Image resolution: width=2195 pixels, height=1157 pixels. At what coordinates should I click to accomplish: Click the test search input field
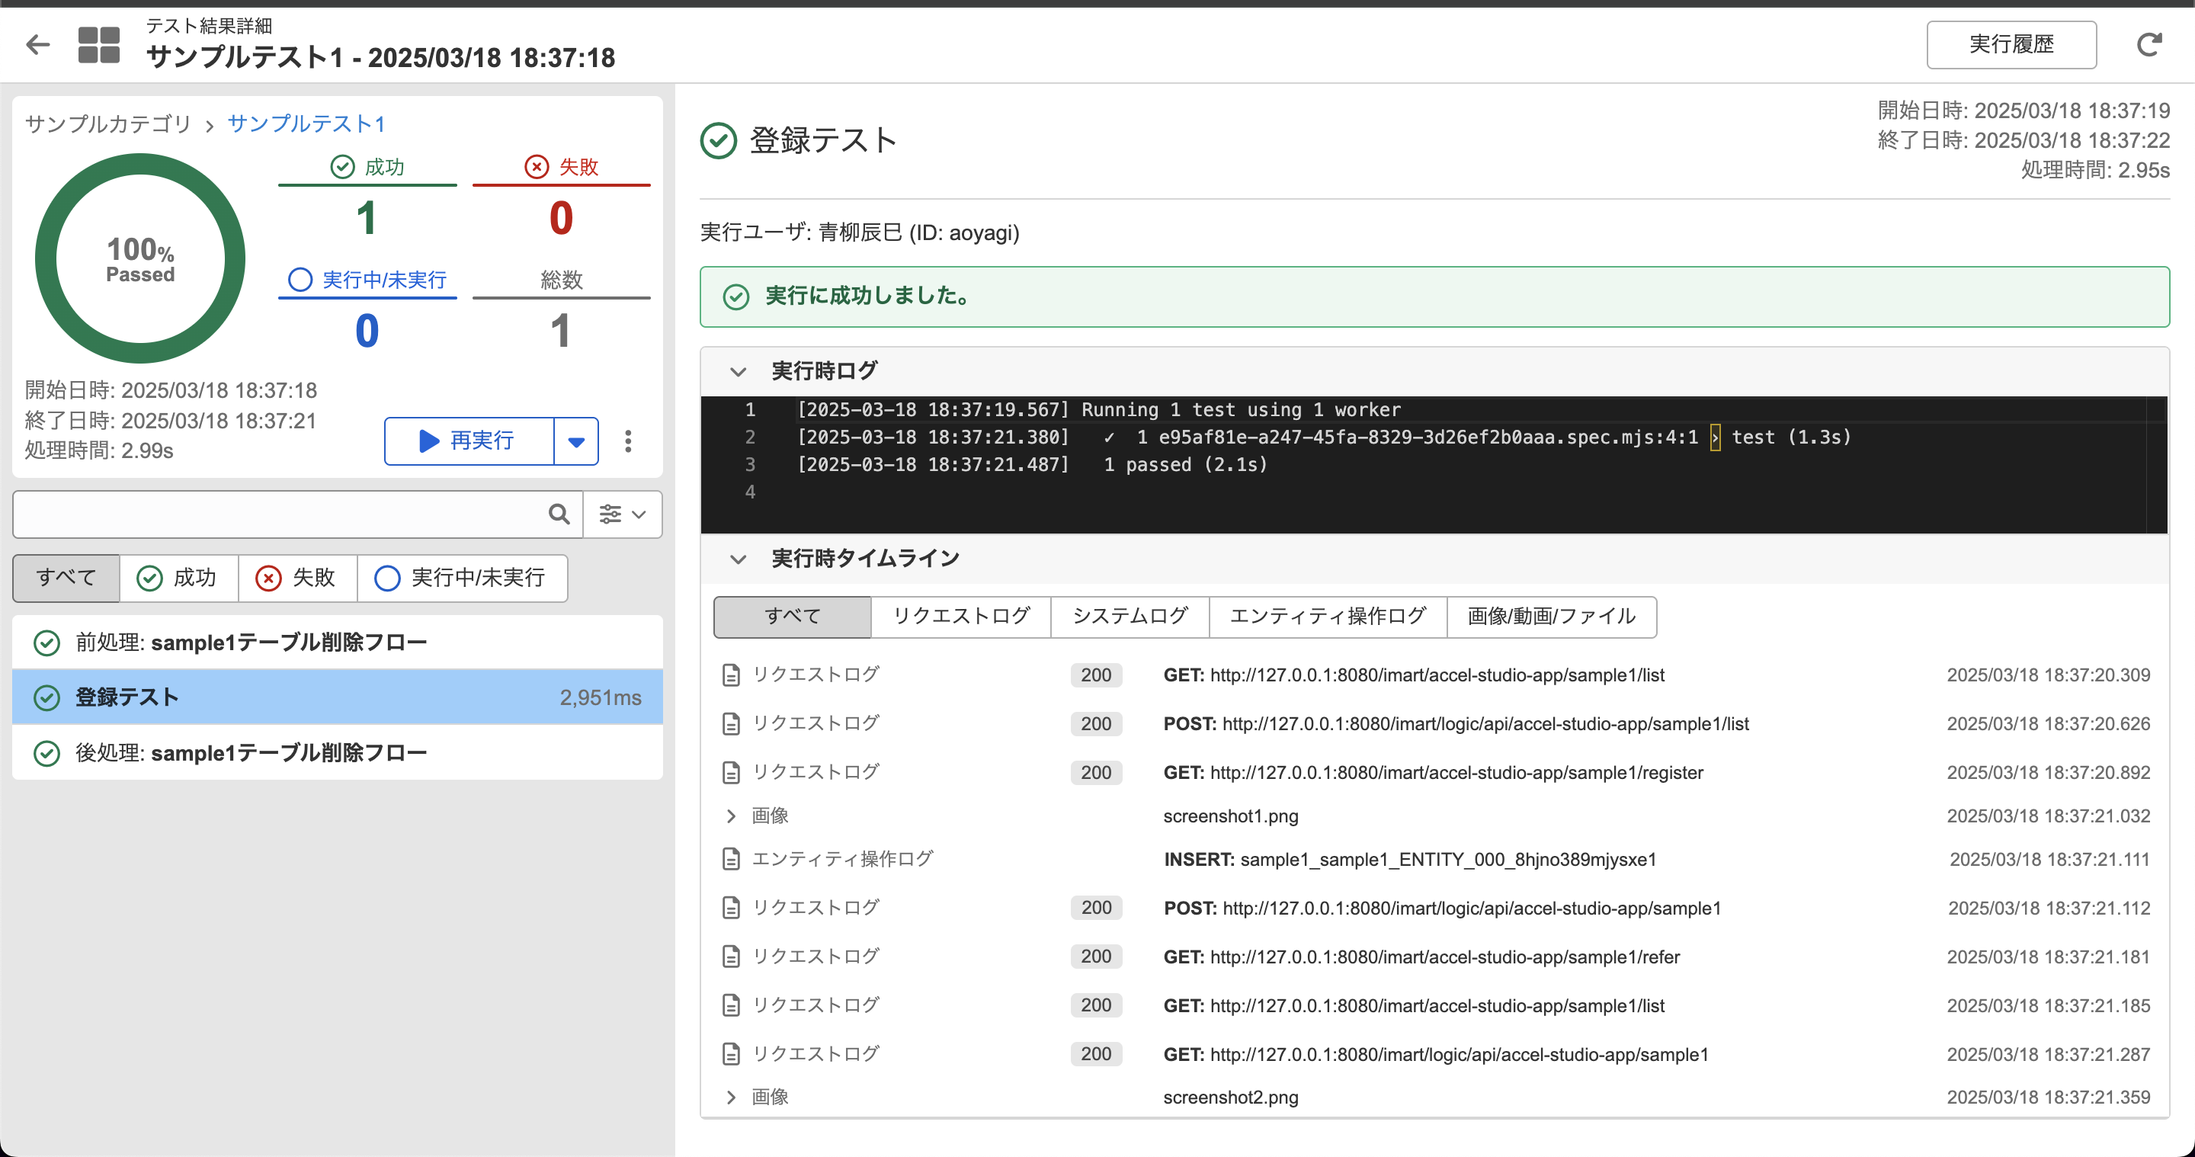pos(281,514)
